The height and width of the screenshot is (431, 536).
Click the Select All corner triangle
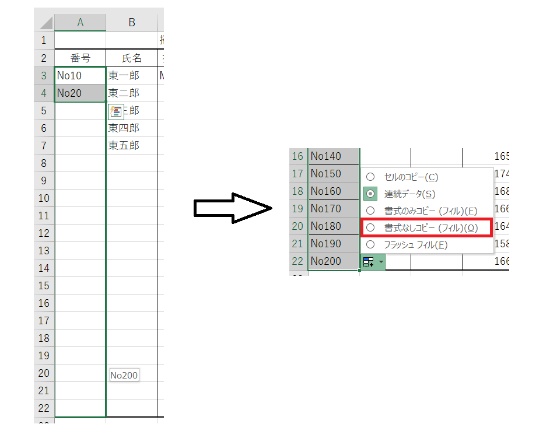pyautogui.click(x=44, y=23)
